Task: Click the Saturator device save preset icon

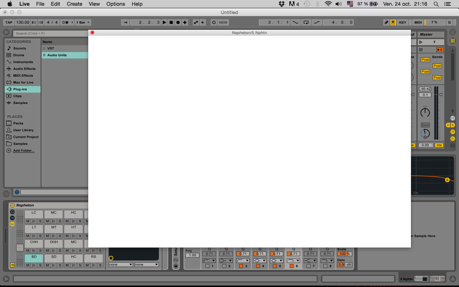Action: pos(176,266)
